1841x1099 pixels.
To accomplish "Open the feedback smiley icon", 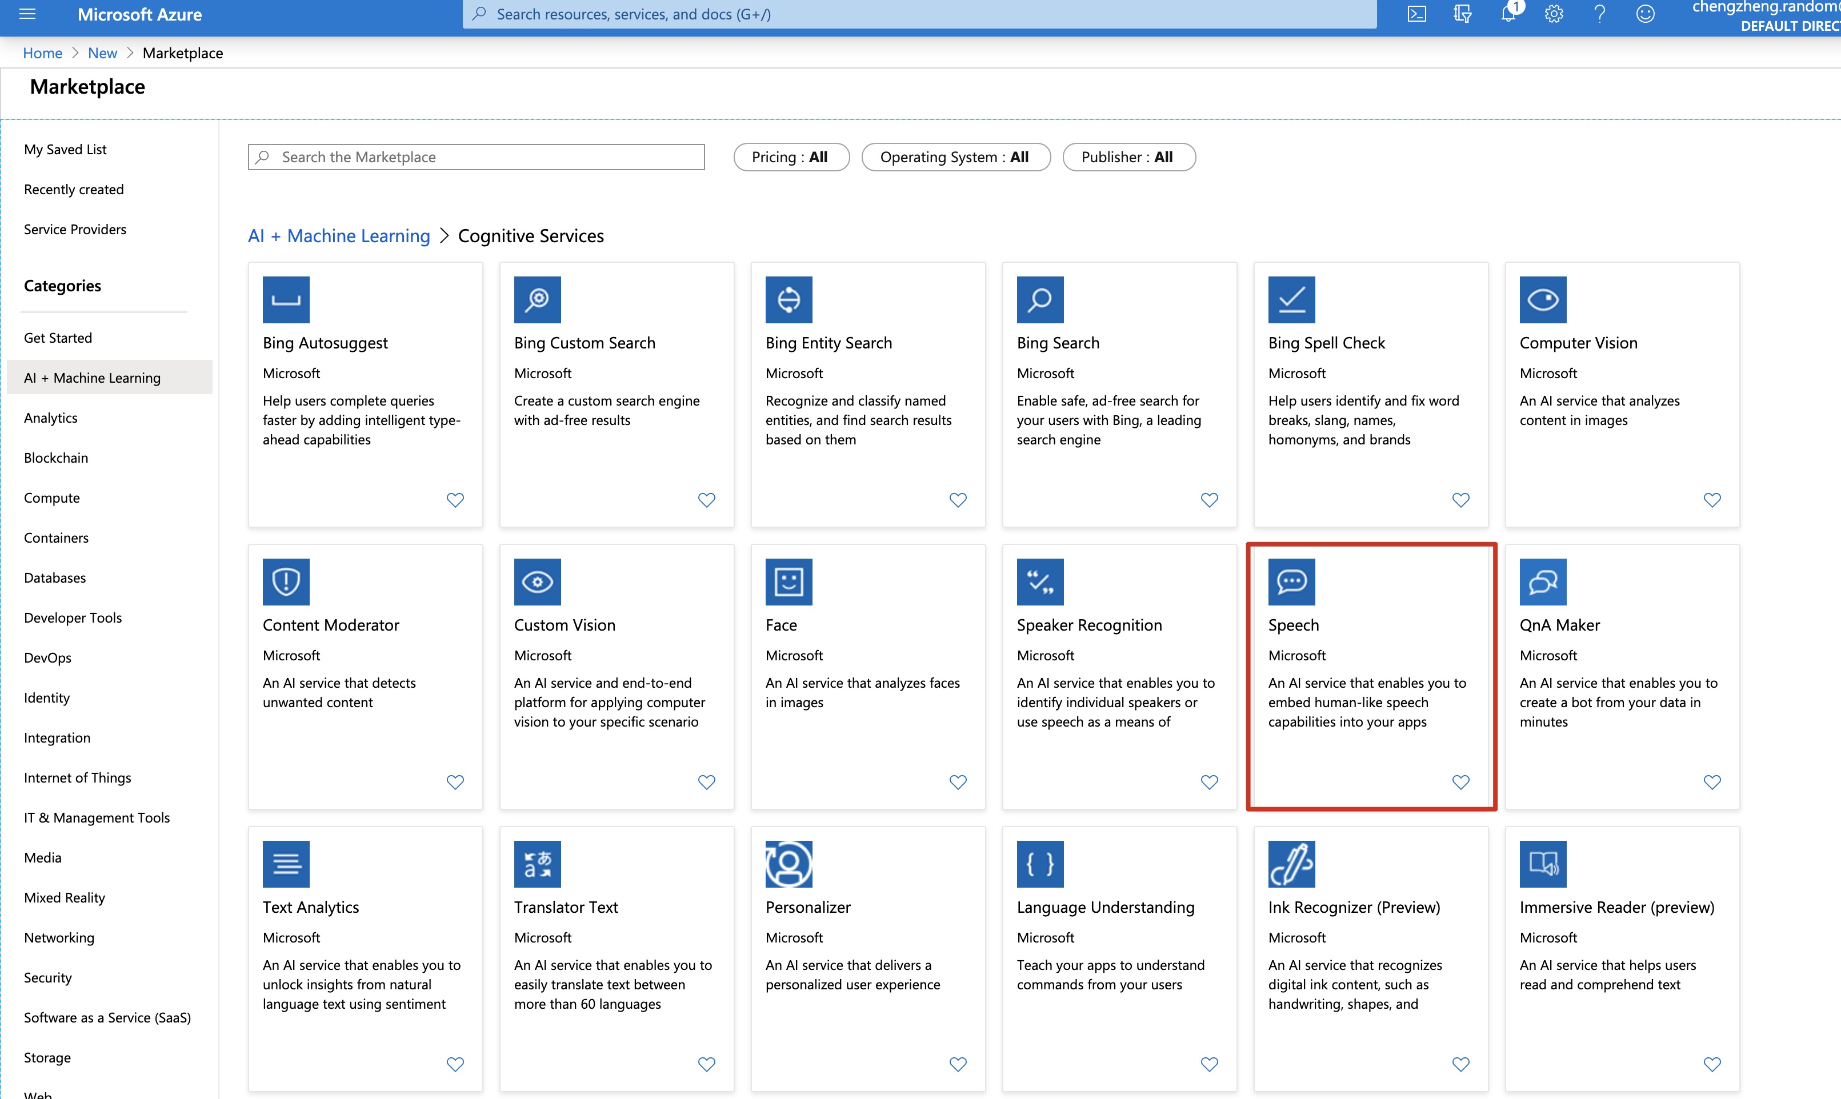I will pyautogui.click(x=1644, y=14).
